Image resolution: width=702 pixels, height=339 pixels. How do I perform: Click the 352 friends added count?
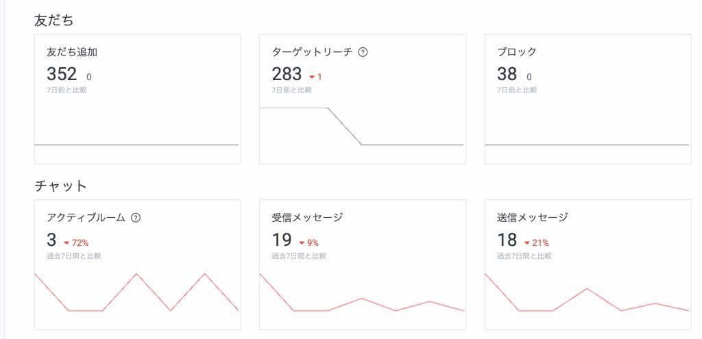tap(62, 74)
